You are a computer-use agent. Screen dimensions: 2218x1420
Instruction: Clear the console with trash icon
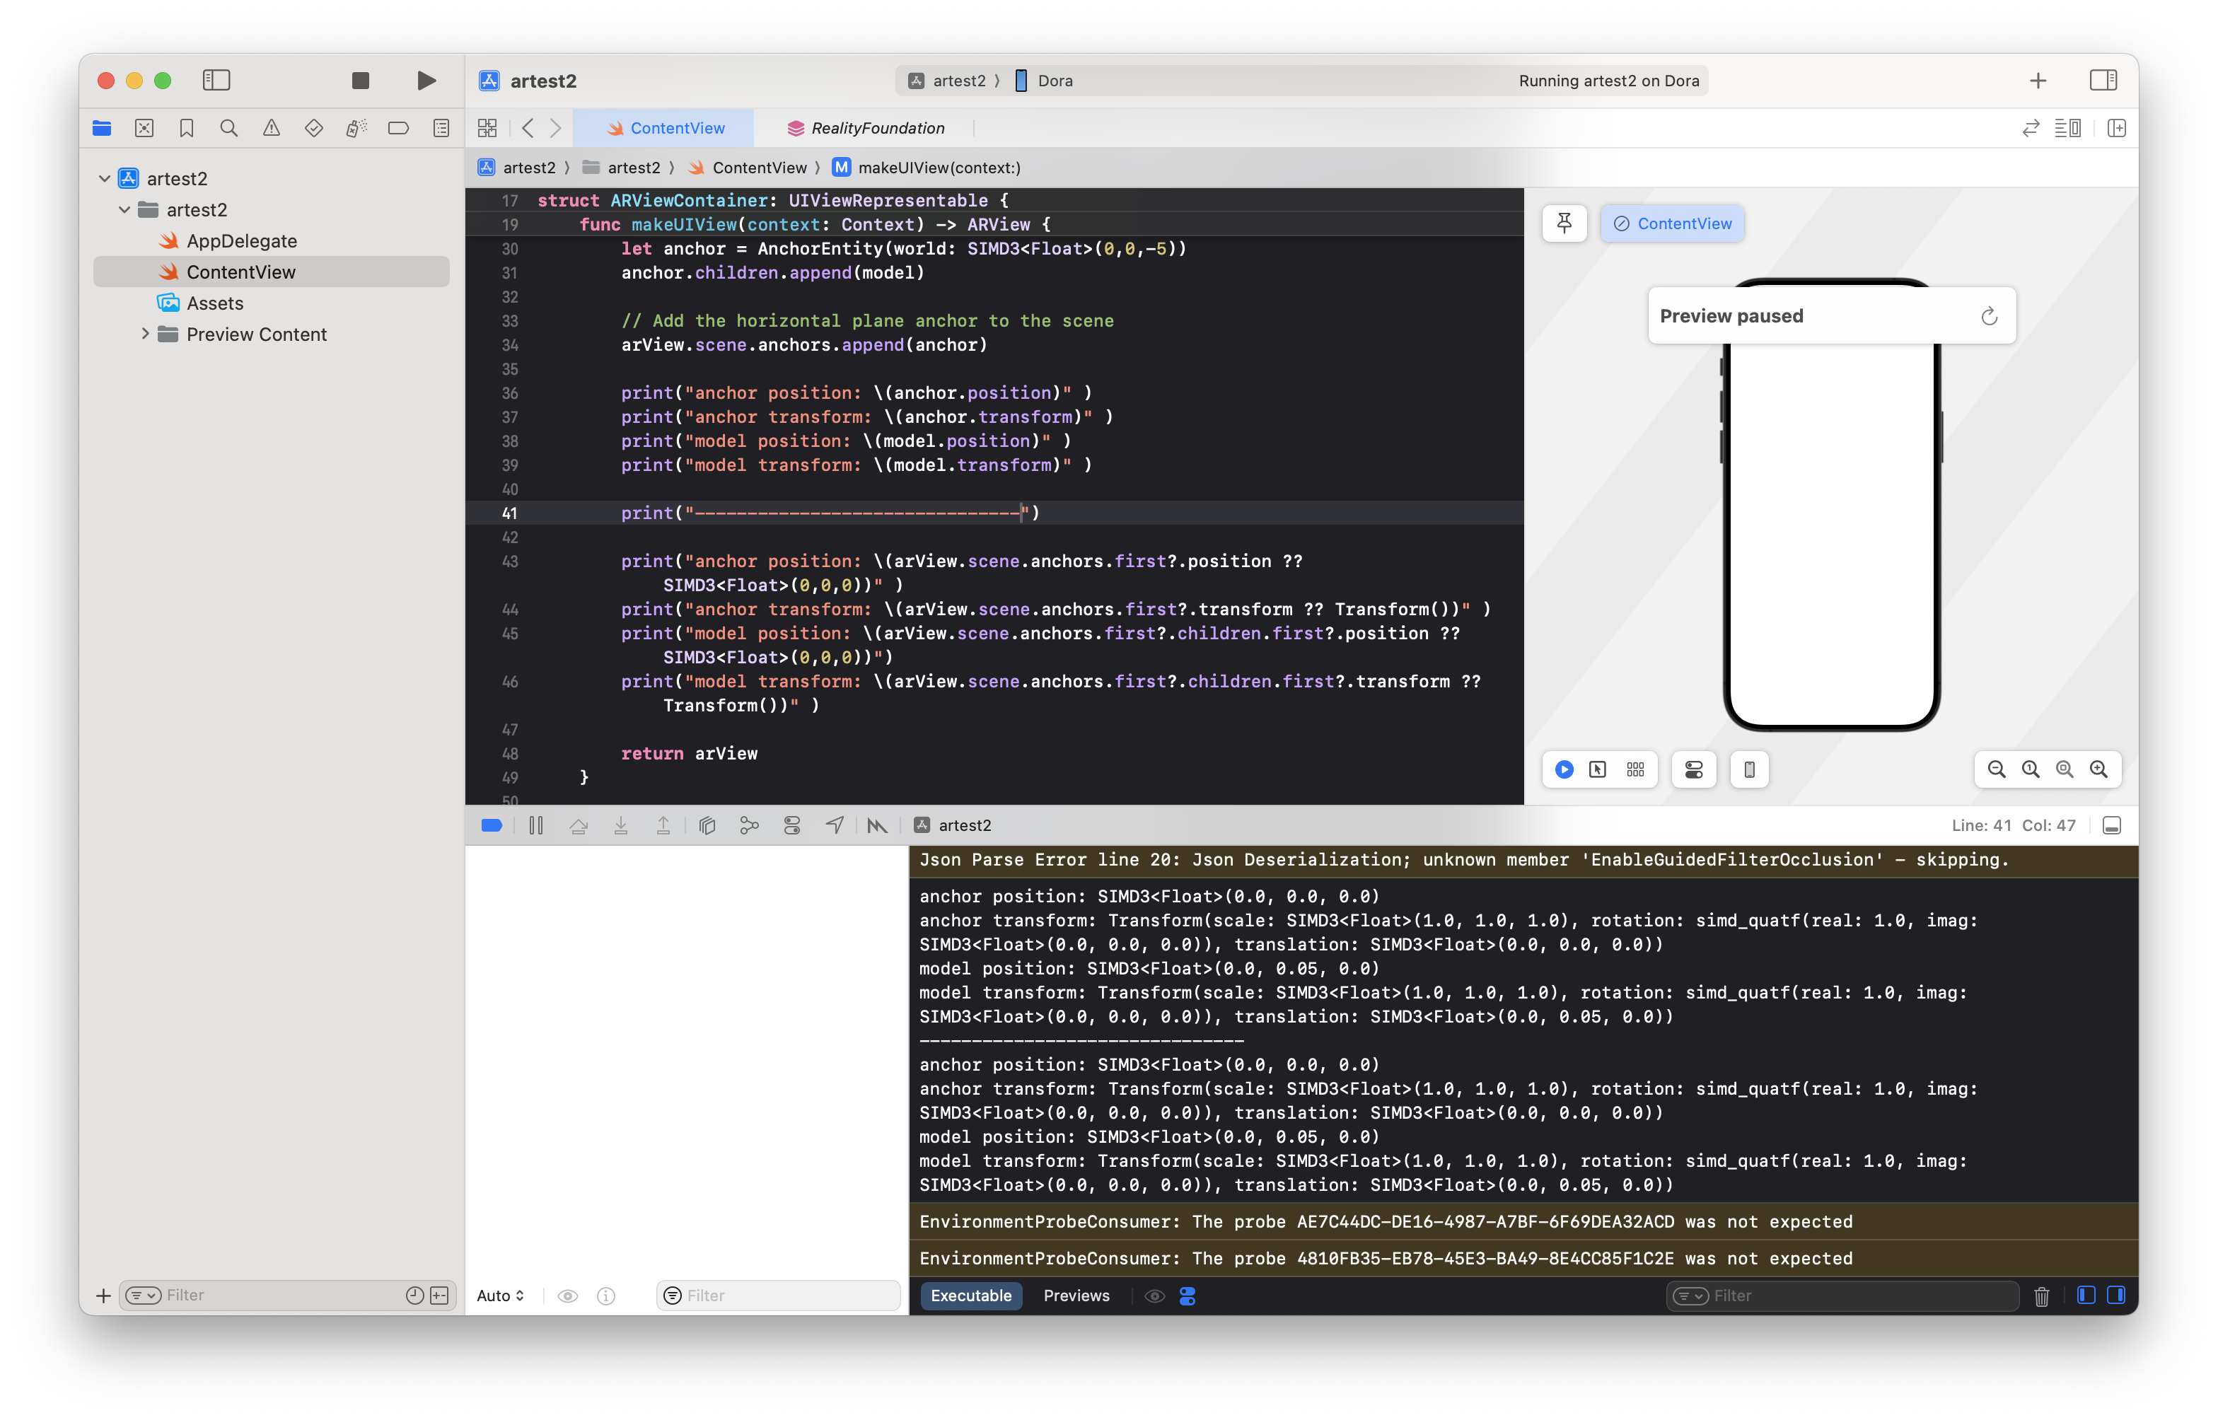coord(2041,1296)
